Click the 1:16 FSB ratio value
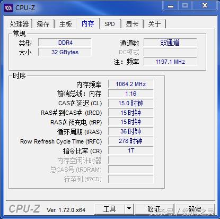220x219 pixels. pos(131,94)
